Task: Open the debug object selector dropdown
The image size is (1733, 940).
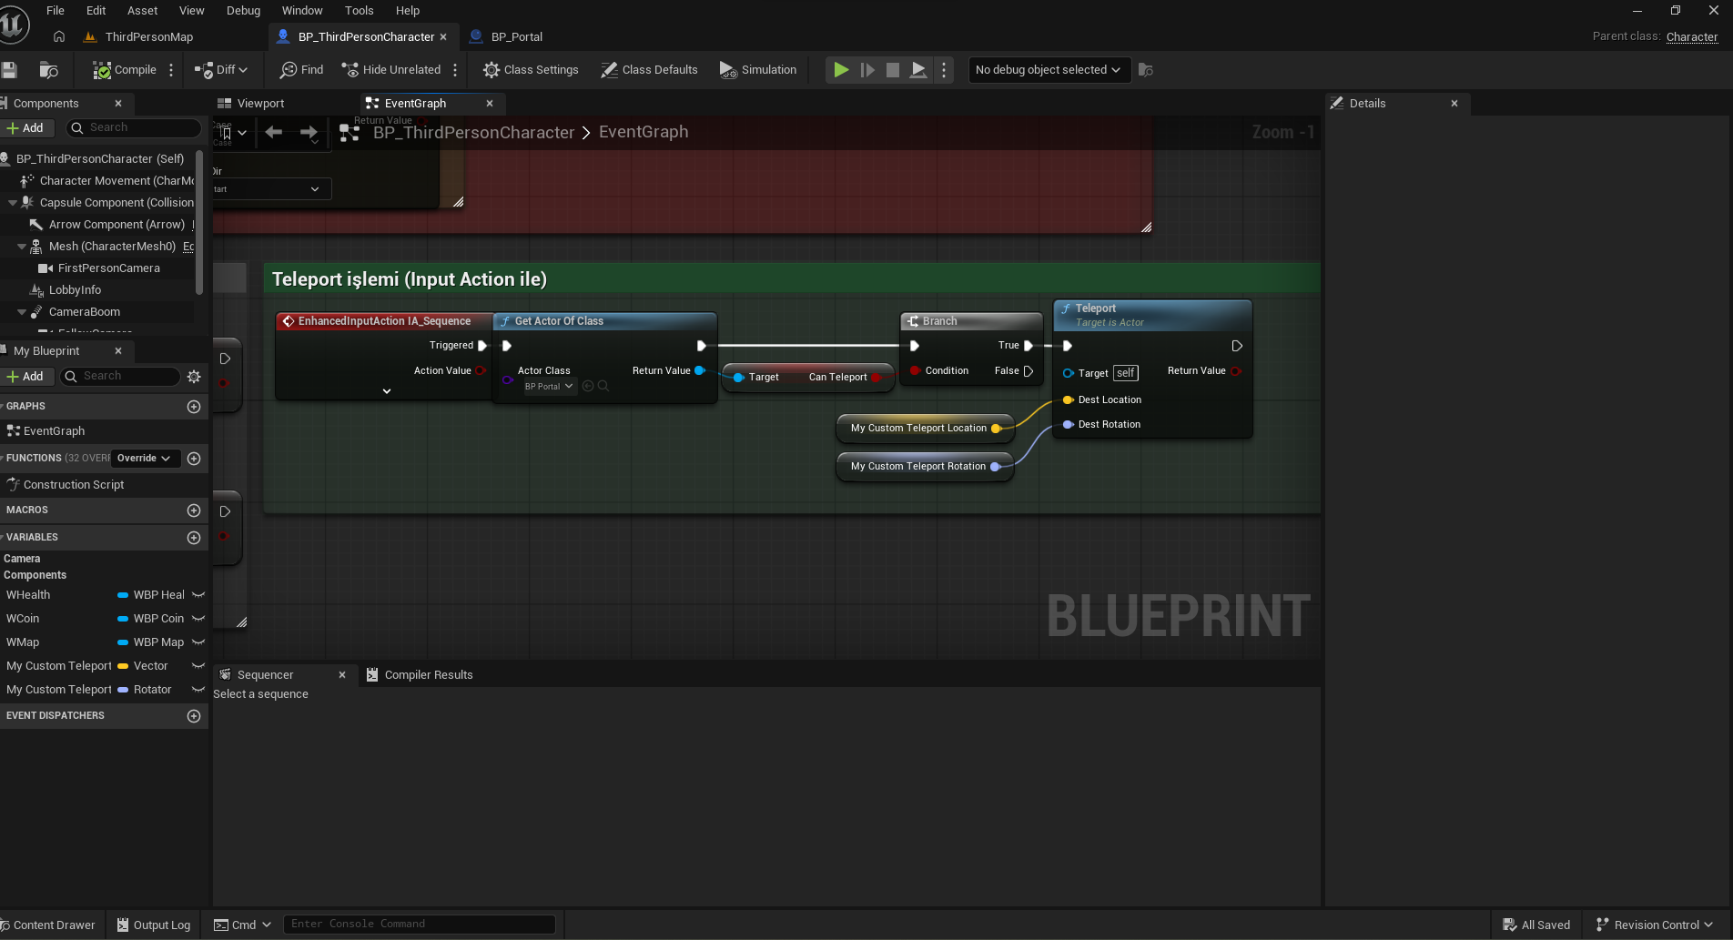Action: click(1049, 70)
